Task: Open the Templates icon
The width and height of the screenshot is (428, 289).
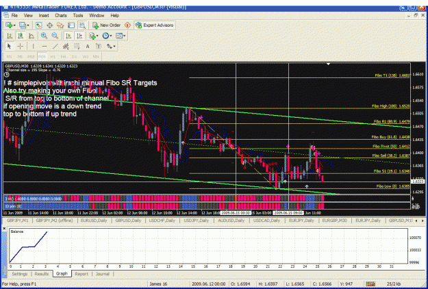Action: pos(119,36)
